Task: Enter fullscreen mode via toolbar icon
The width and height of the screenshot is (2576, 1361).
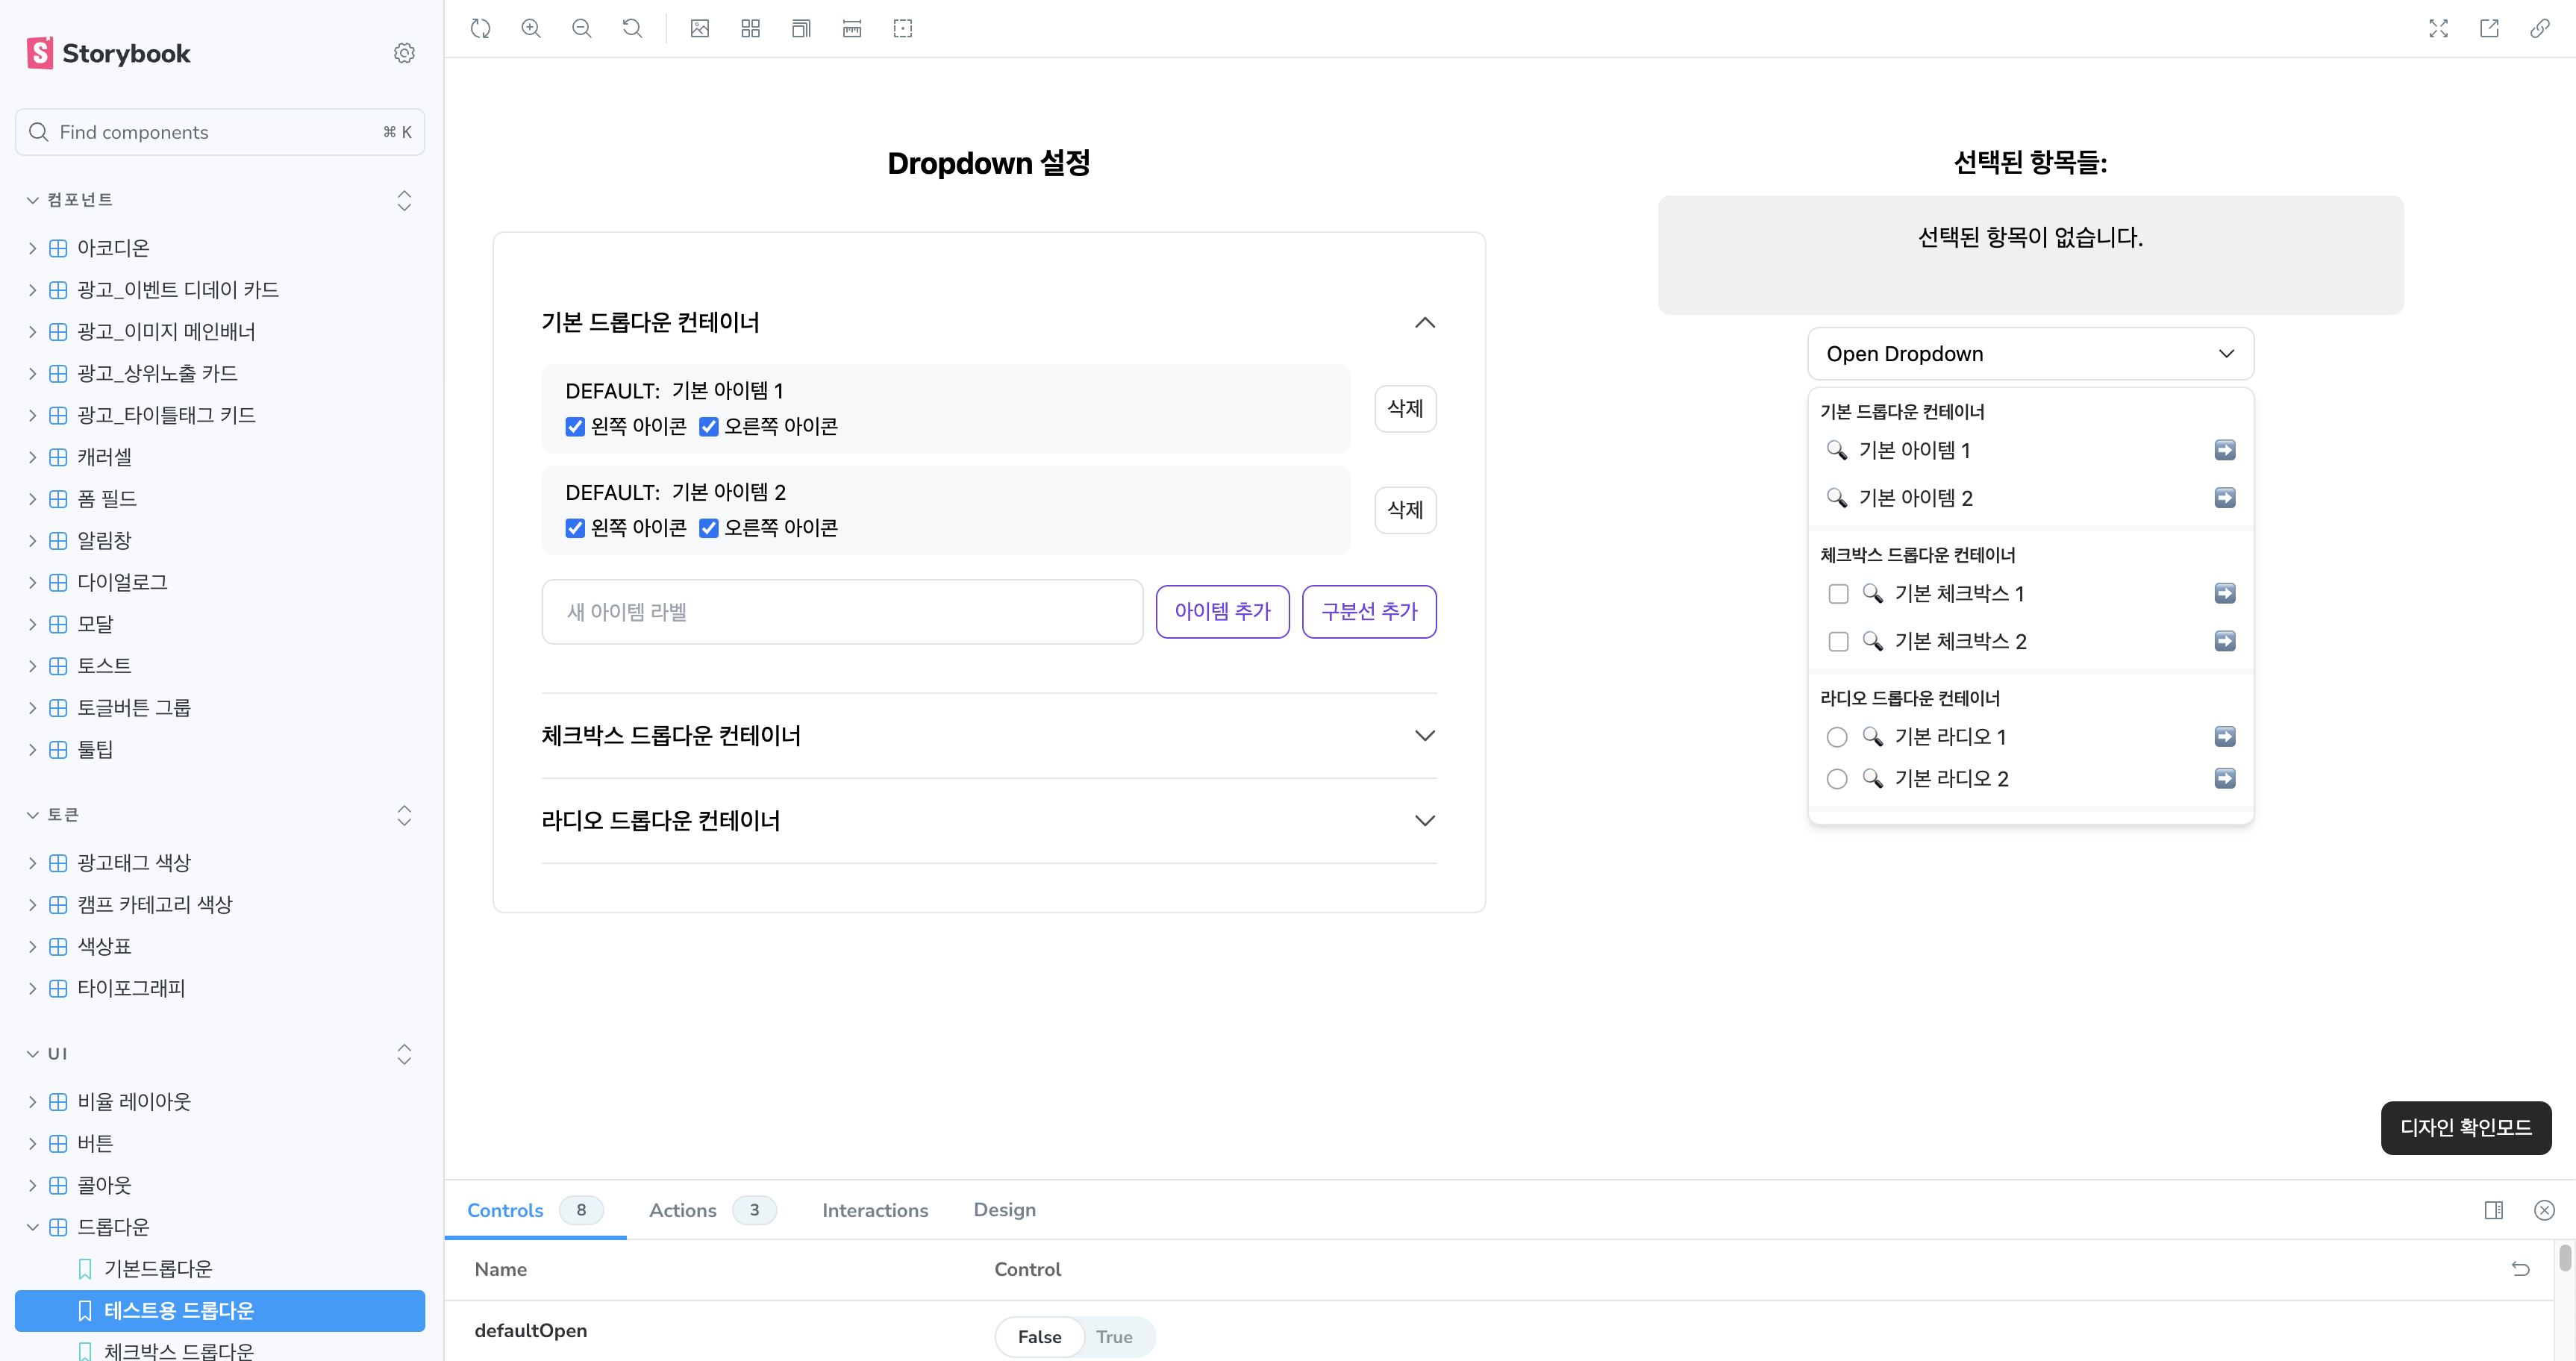Action: [2438, 29]
